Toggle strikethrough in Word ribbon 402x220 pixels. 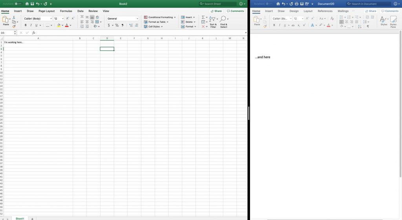coord(293,25)
